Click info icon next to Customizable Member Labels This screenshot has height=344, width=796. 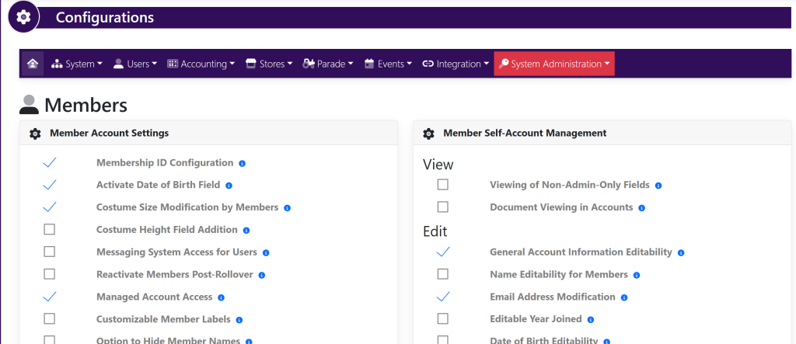tap(239, 320)
